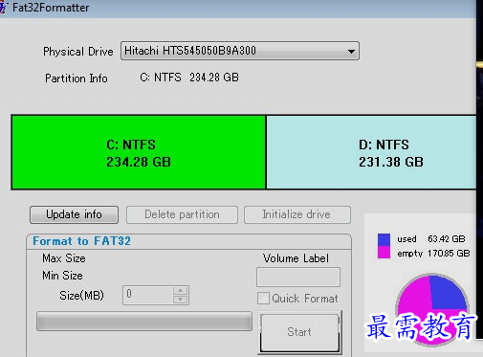Image resolution: width=483 pixels, height=357 pixels.
Task: Select the D: NTFS partition block
Action: click(x=371, y=152)
